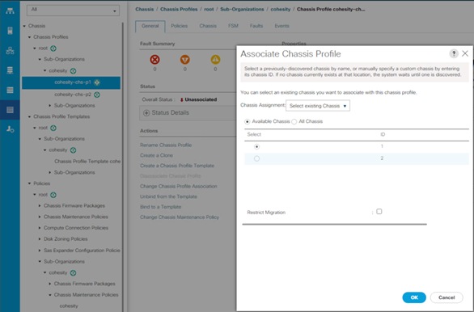The width and height of the screenshot is (474, 312).
Task: Switch to the Faults tab
Action: click(256, 26)
